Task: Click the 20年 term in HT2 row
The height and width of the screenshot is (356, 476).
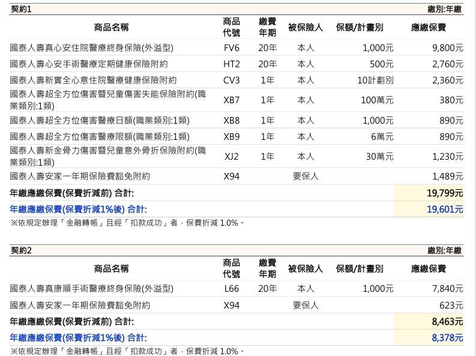Action: tap(268, 64)
